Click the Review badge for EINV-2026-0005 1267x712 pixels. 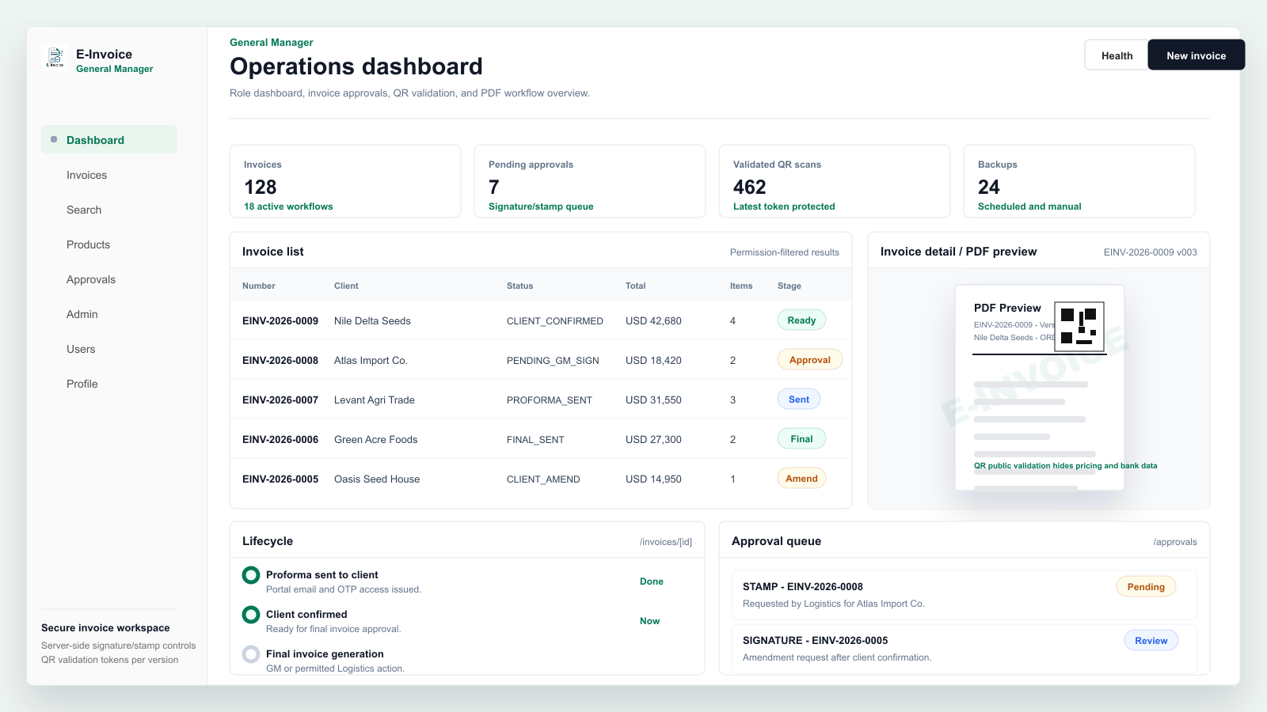pos(1151,641)
